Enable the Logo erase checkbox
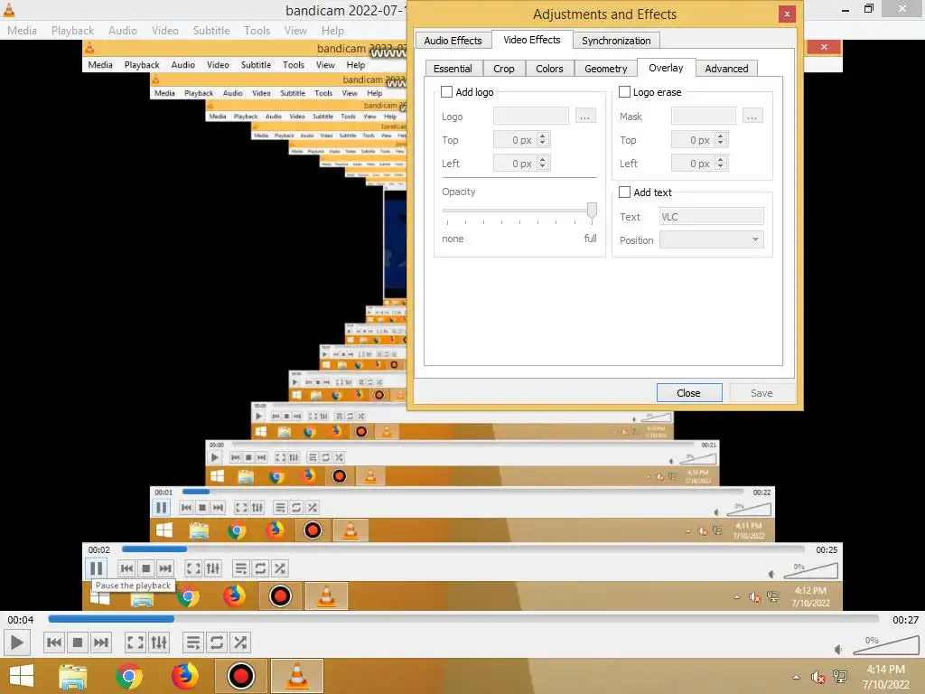 point(624,92)
